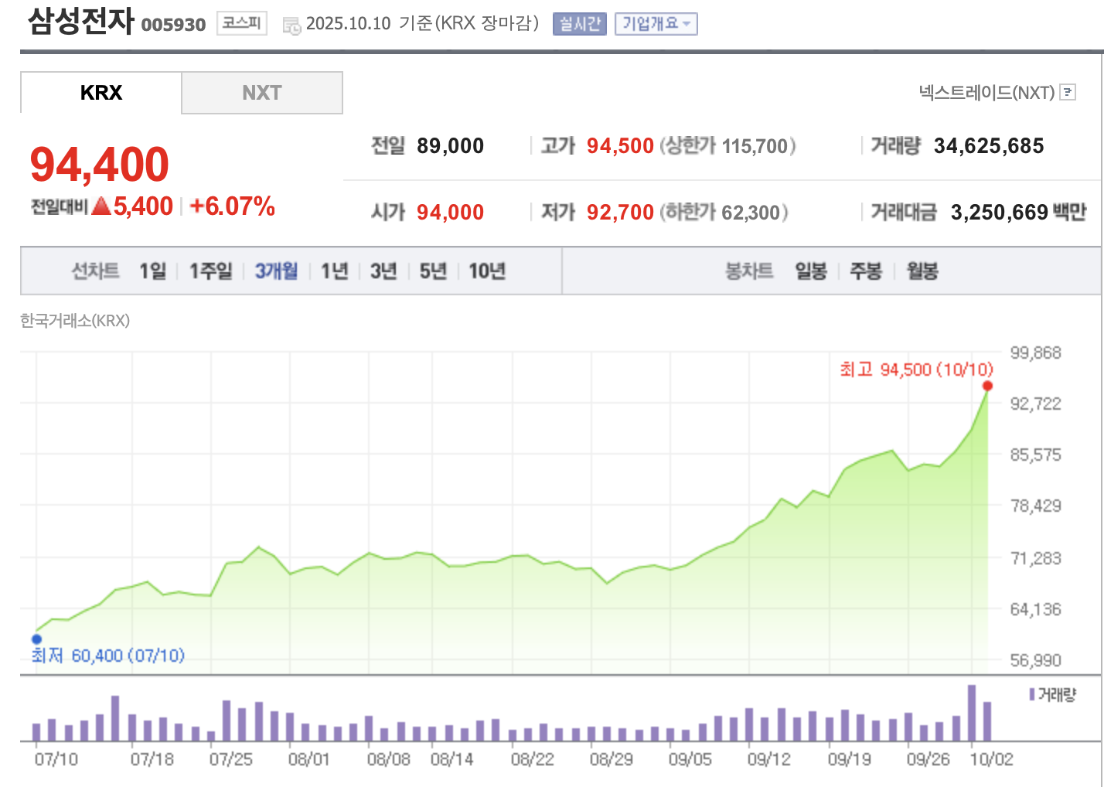Expand the 기업개요 dropdown

656,24
